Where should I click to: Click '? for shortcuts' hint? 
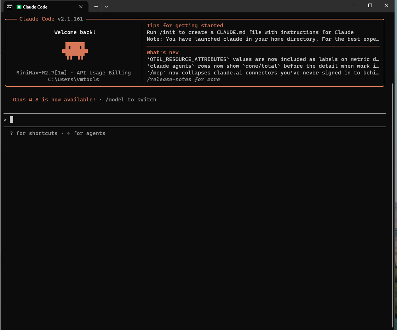(34, 133)
